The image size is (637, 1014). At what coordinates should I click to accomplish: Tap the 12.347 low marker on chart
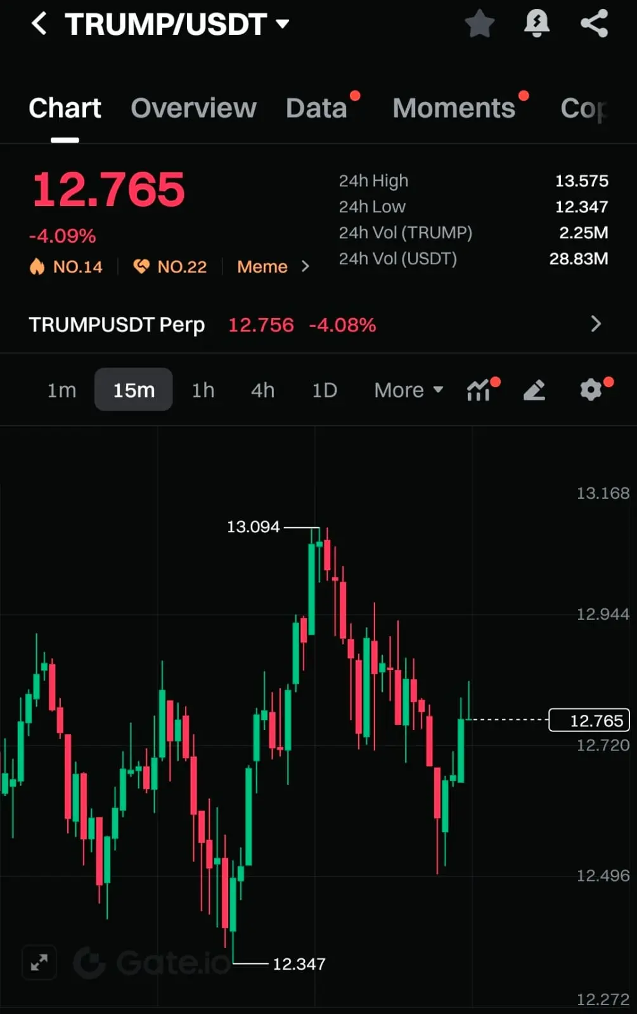click(x=299, y=964)
